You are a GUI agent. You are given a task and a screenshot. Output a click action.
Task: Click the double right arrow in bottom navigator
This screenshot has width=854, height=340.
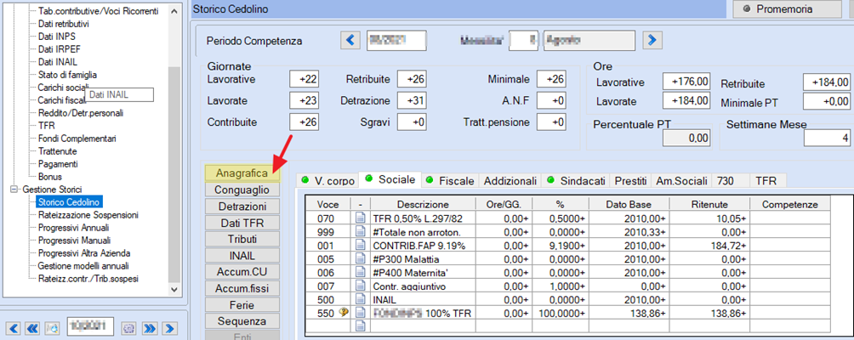[150, 328]
